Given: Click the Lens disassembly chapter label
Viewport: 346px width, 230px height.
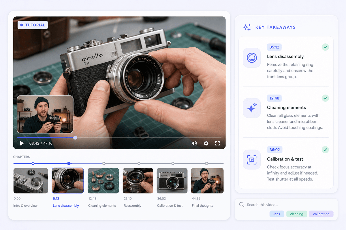Looking at the screenshot, I should click(66, 206).
